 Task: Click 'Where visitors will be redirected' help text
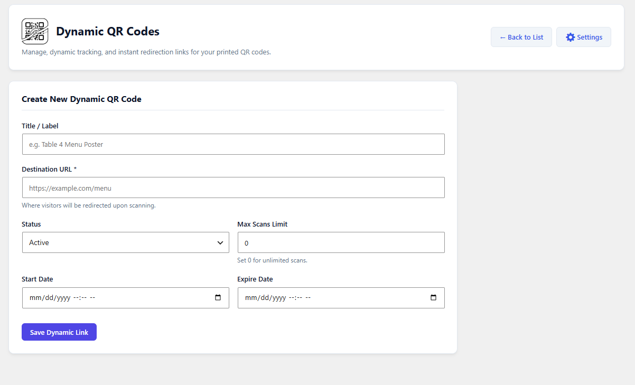click(x=89, y=205)
